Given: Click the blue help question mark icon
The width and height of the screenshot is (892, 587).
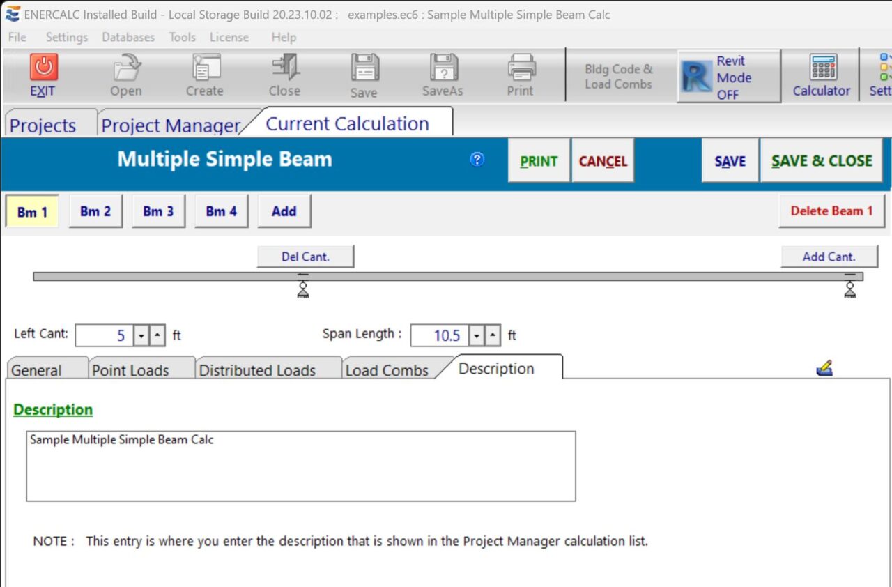Looking at the screenshot, I should 477,160.
